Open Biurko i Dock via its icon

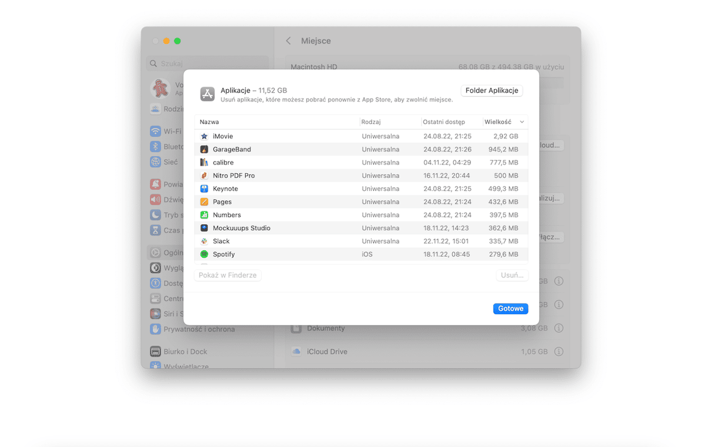click(155, 351)
